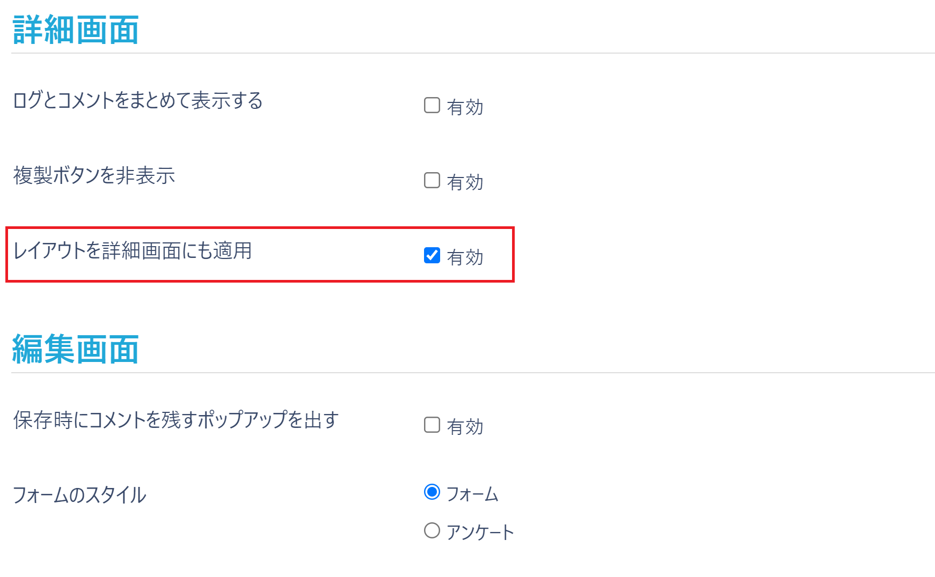Choose the アンケート radio button
This screenshot has width=935, height=577.
click(x=432, y=530)
